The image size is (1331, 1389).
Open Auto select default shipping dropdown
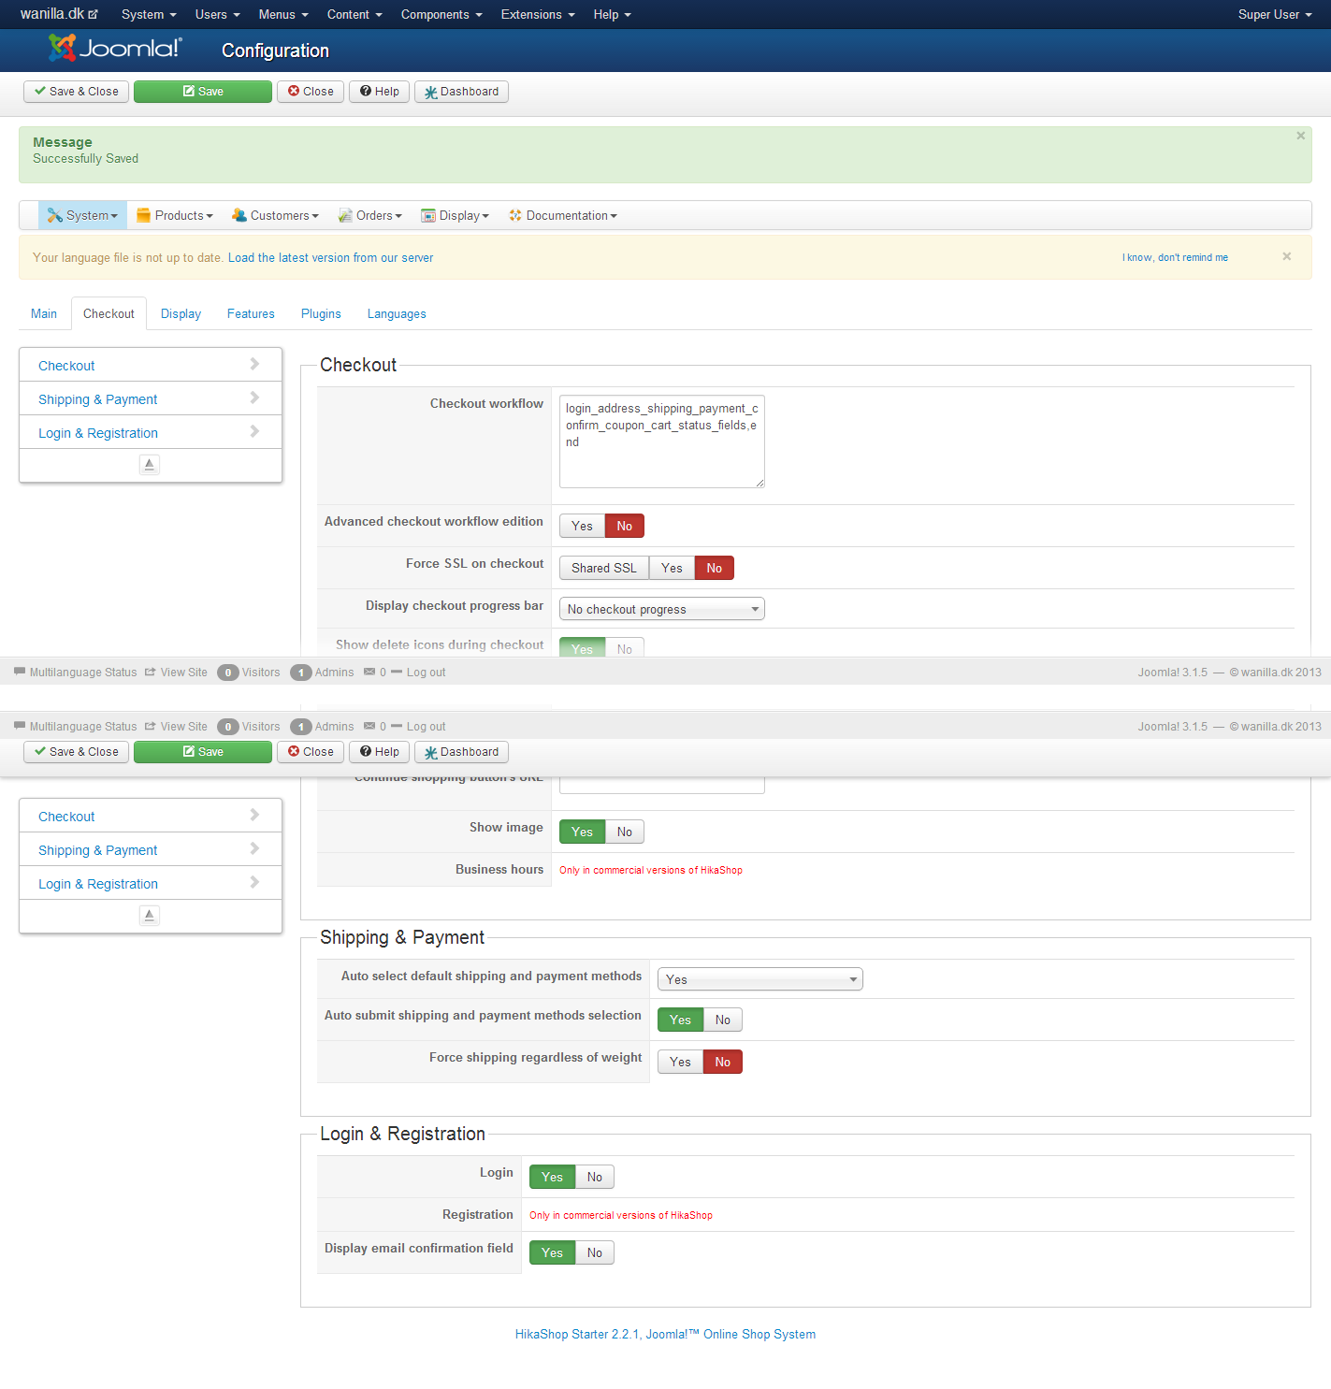tap(760, 979)
